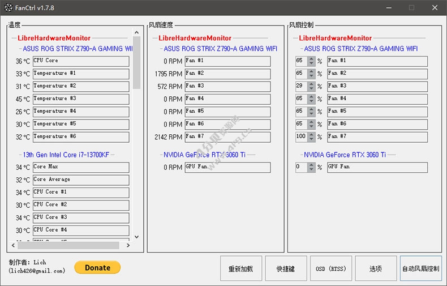
Task: Edit the Temperature #1 name field
Action: pos(81,74)
